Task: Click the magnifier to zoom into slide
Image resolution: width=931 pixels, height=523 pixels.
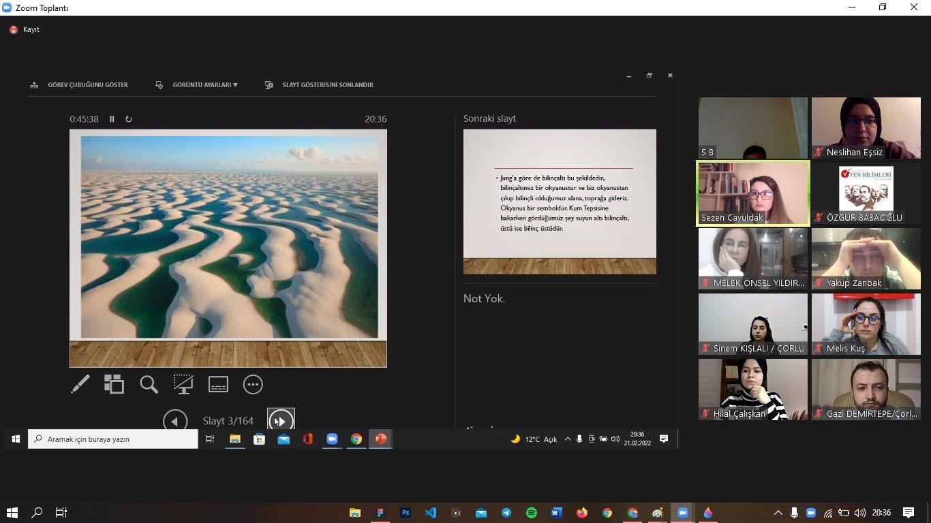Action: [x=149, y=385]
